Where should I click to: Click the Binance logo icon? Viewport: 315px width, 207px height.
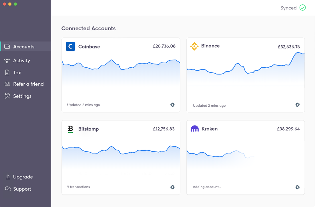tap(194, 46)
